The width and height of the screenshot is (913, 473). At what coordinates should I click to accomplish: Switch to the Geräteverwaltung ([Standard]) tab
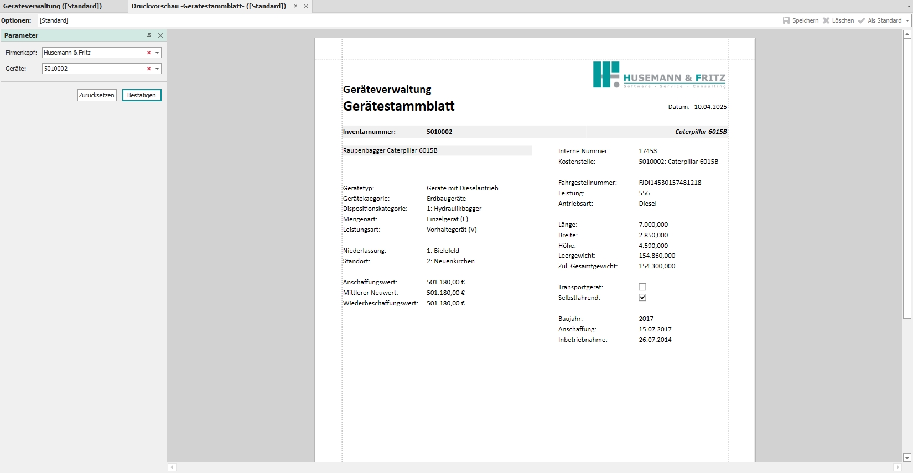pyautogui.click(x=53, y=6)
